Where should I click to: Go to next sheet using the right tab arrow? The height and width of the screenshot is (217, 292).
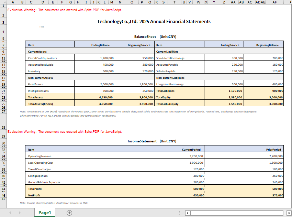[x=20, y=213]
